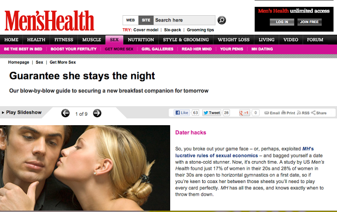The height and width of the screenshot is (212, 337).
Task: Print the article
Action: click(x=288, y=113)
